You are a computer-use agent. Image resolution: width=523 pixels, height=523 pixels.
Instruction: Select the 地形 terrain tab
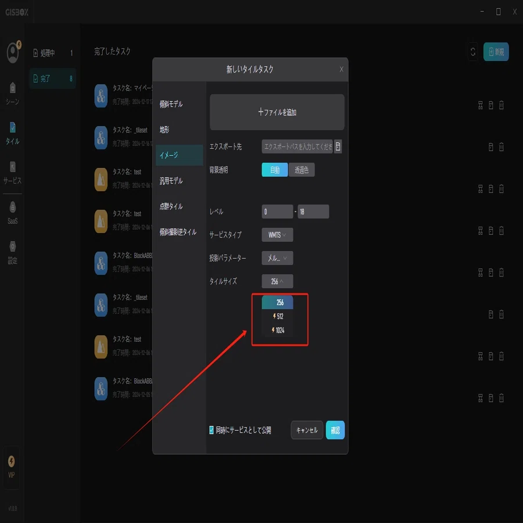(179, 130)
